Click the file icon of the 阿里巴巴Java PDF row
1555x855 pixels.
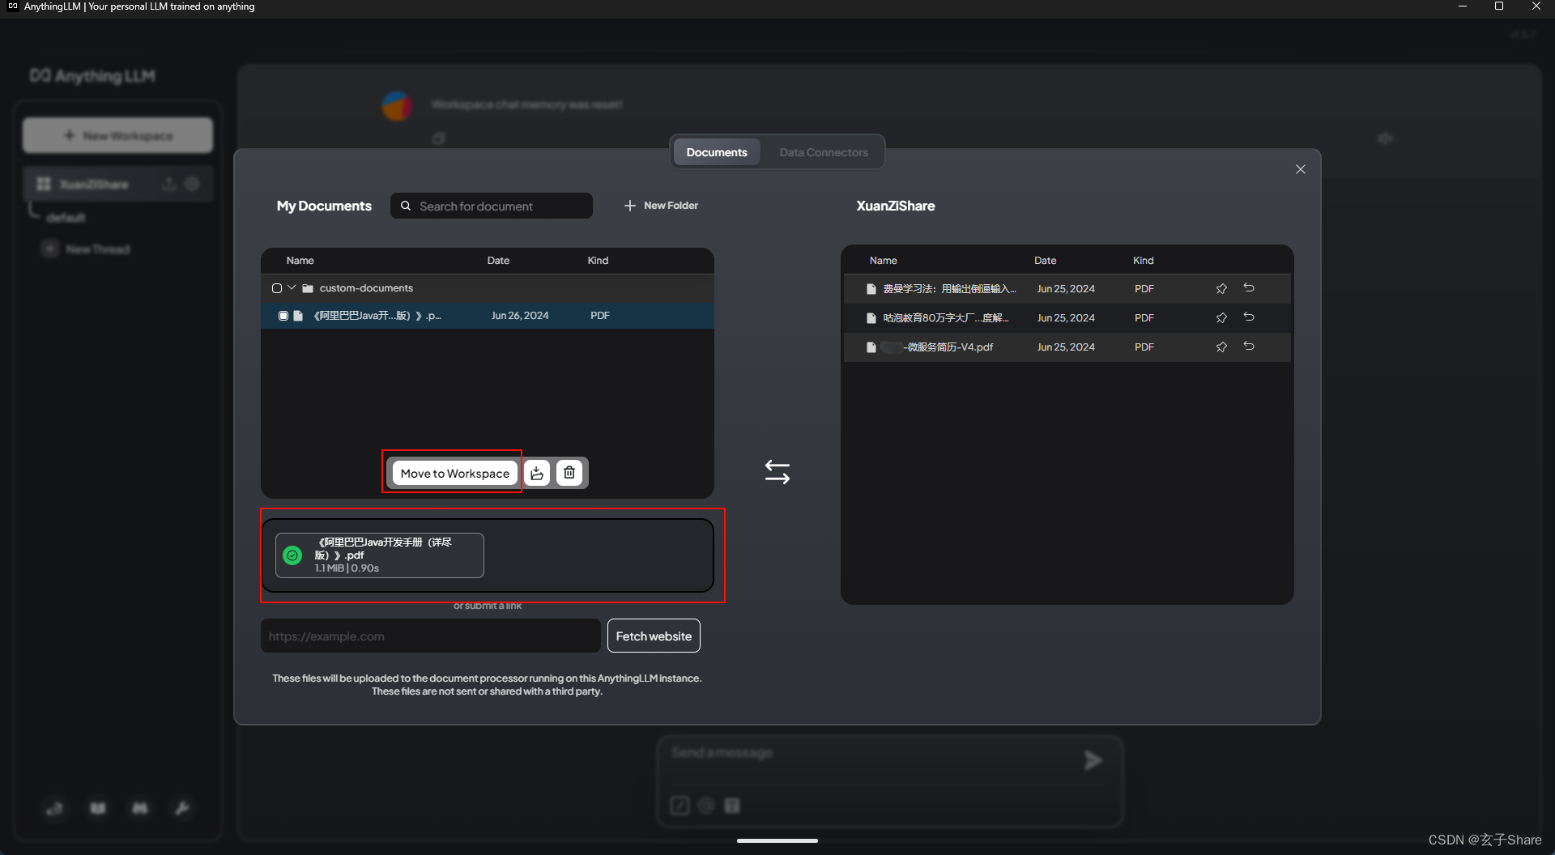click(298, 316)
